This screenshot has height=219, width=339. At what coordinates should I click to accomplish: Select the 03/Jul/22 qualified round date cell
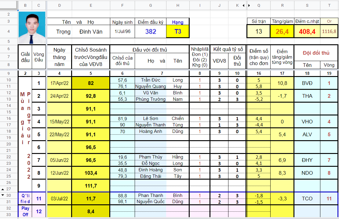pyautogui.click(x=60, y=199)
